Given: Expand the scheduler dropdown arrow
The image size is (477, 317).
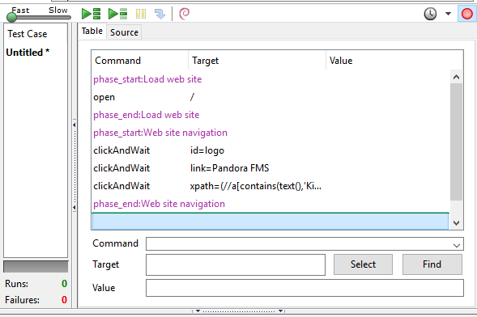Looking at the screenshot, I should [x=448, y=14].
